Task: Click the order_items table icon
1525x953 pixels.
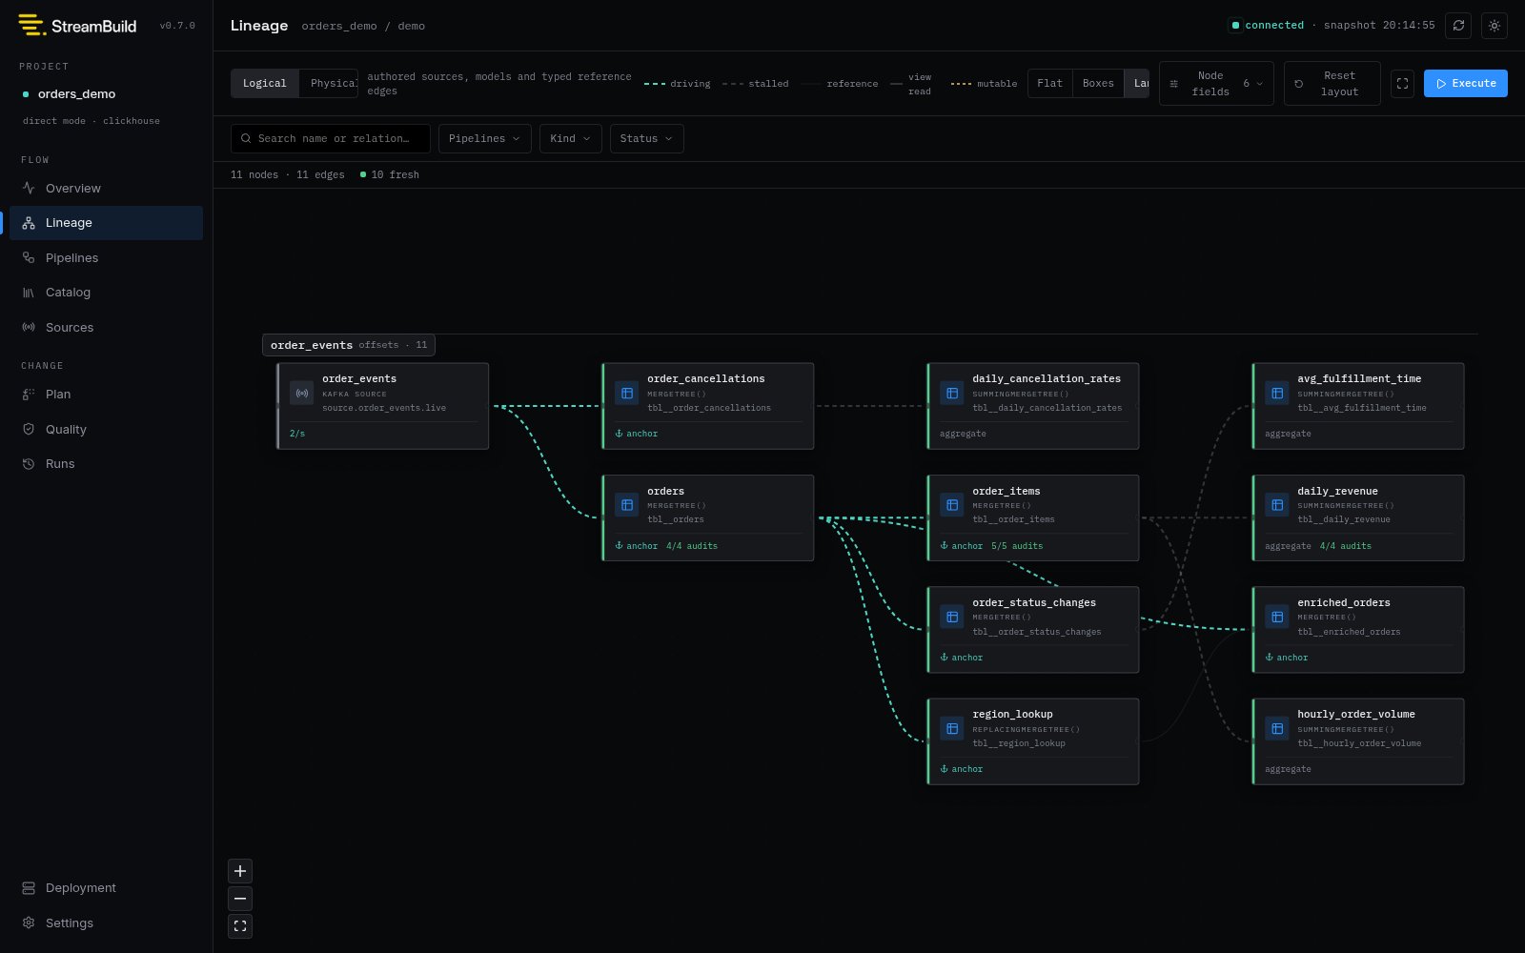Action: click(x=952, y=505)
